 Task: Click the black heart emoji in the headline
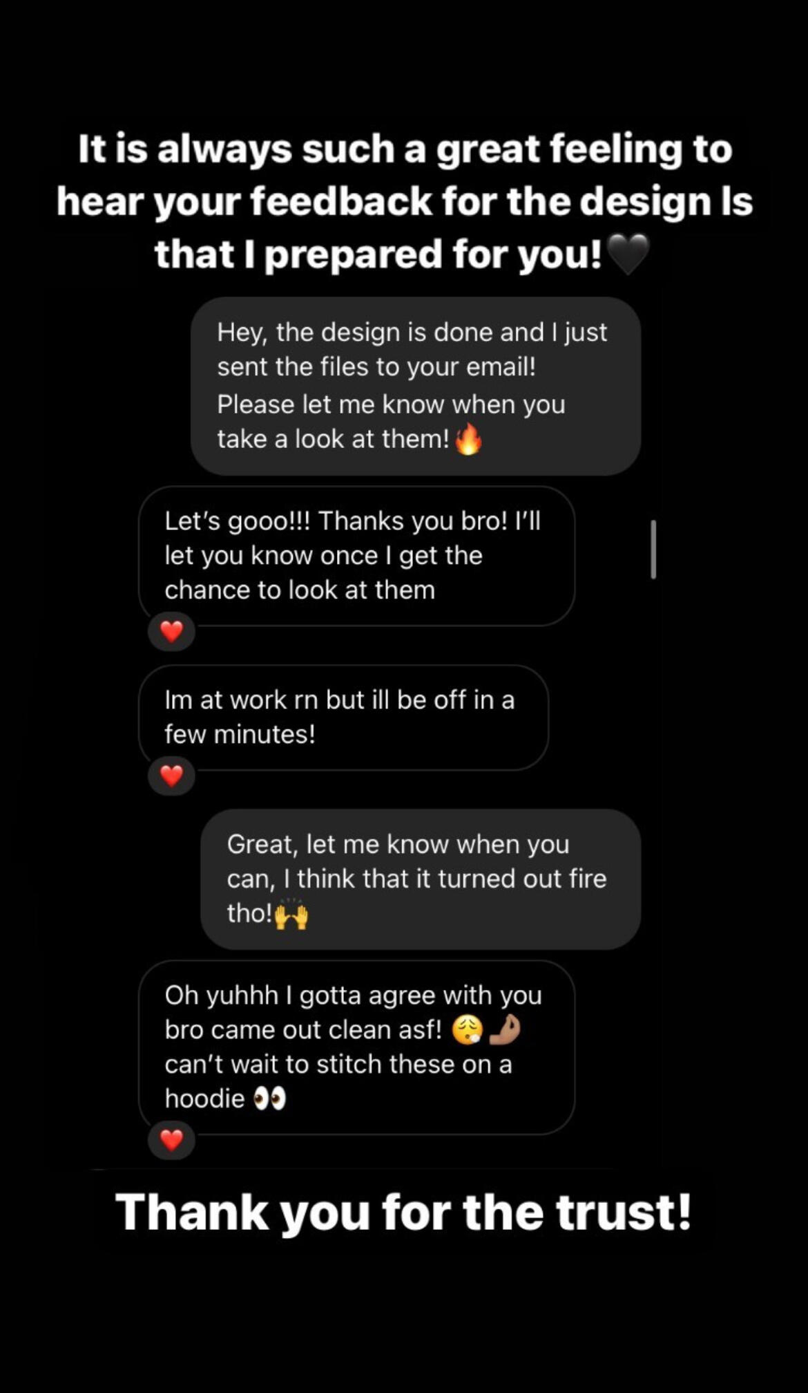tap(627, 254)
